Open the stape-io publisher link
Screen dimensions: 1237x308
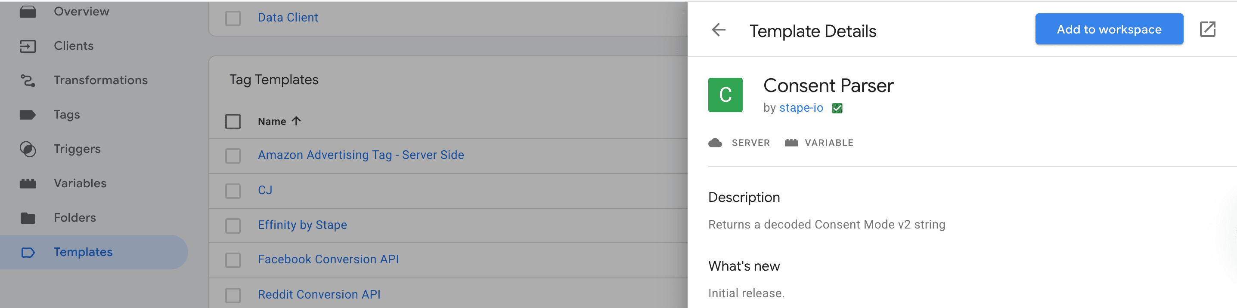pos(801,108)
